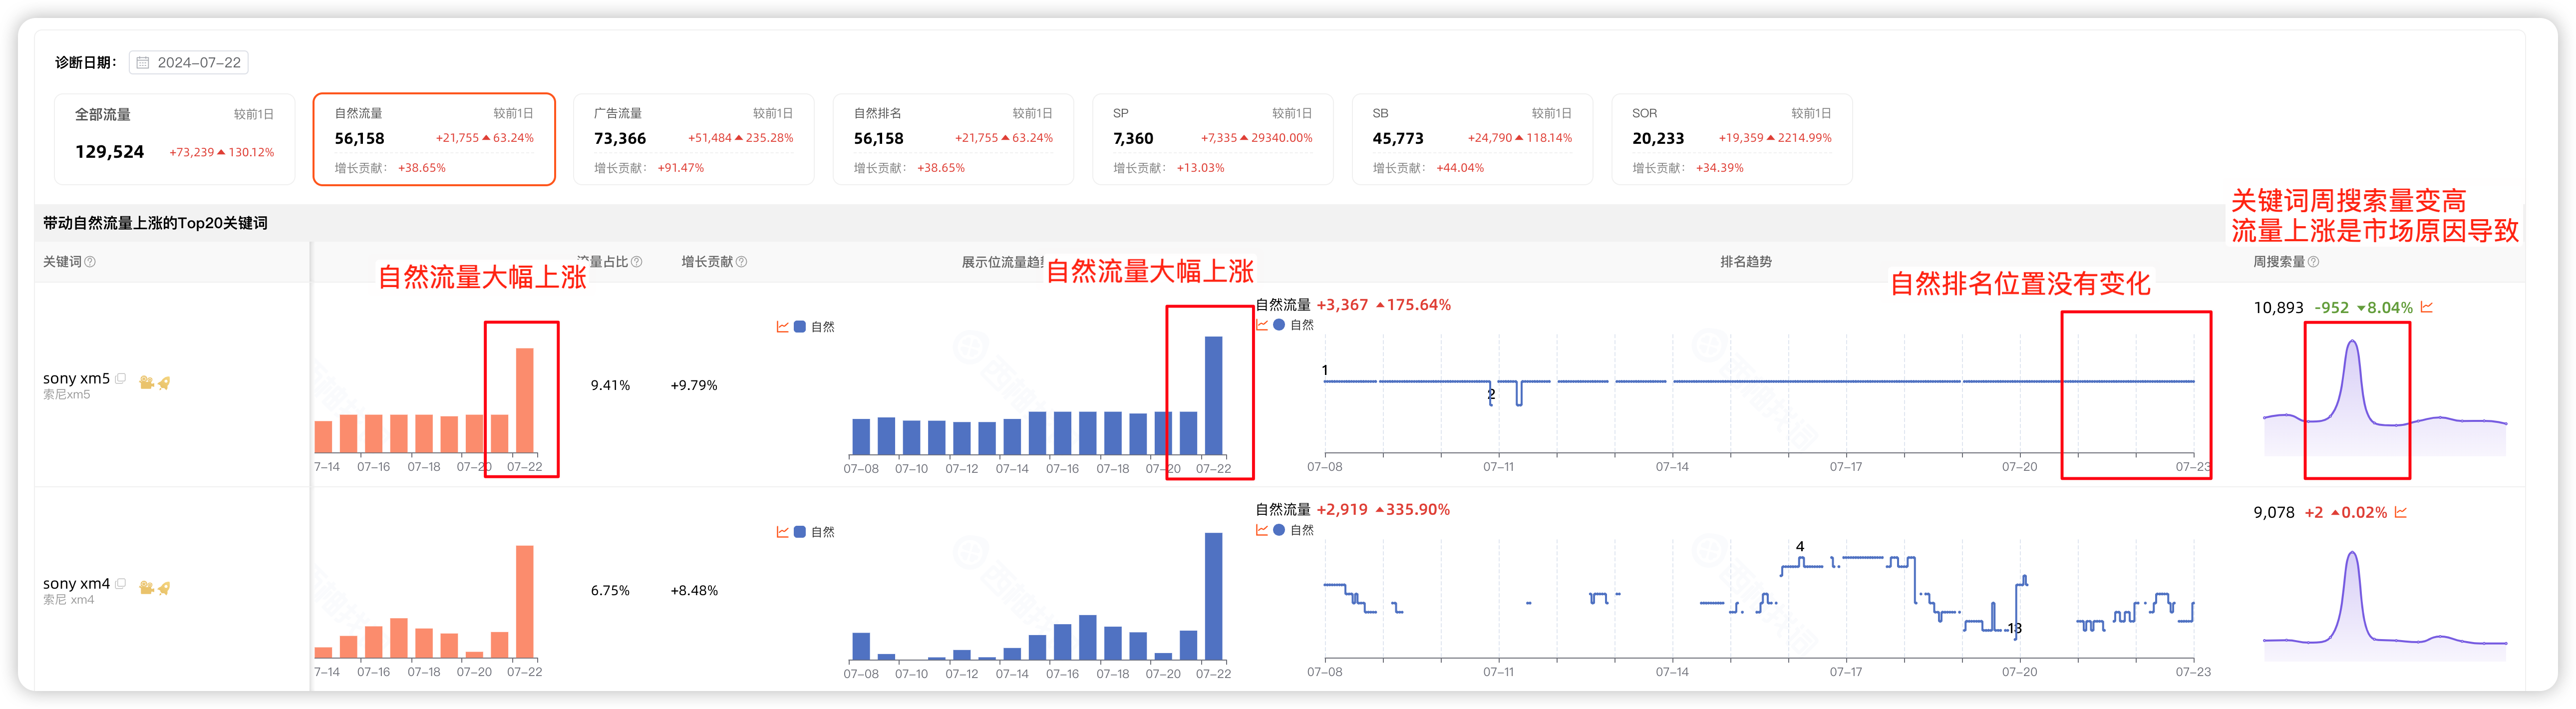Click the 关键词 column header

point(62,262)
